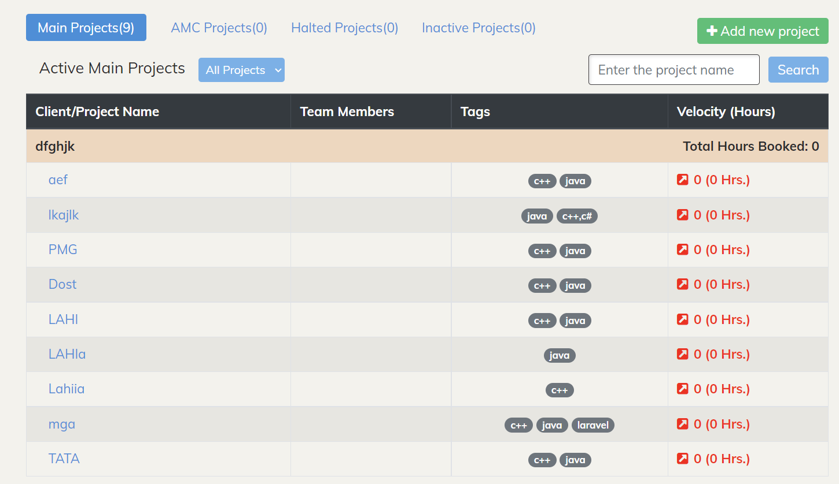Viewport: 839px width, 484px height.
Task: Click the project name search field
Action: (674, 69)
